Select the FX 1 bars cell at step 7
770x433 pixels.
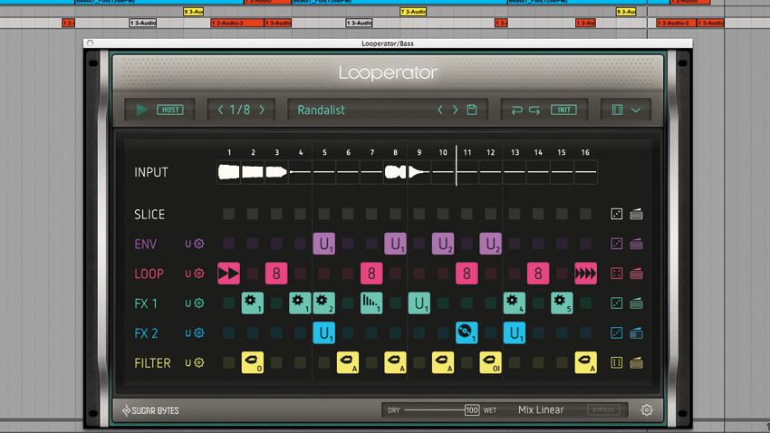[371, 303]
